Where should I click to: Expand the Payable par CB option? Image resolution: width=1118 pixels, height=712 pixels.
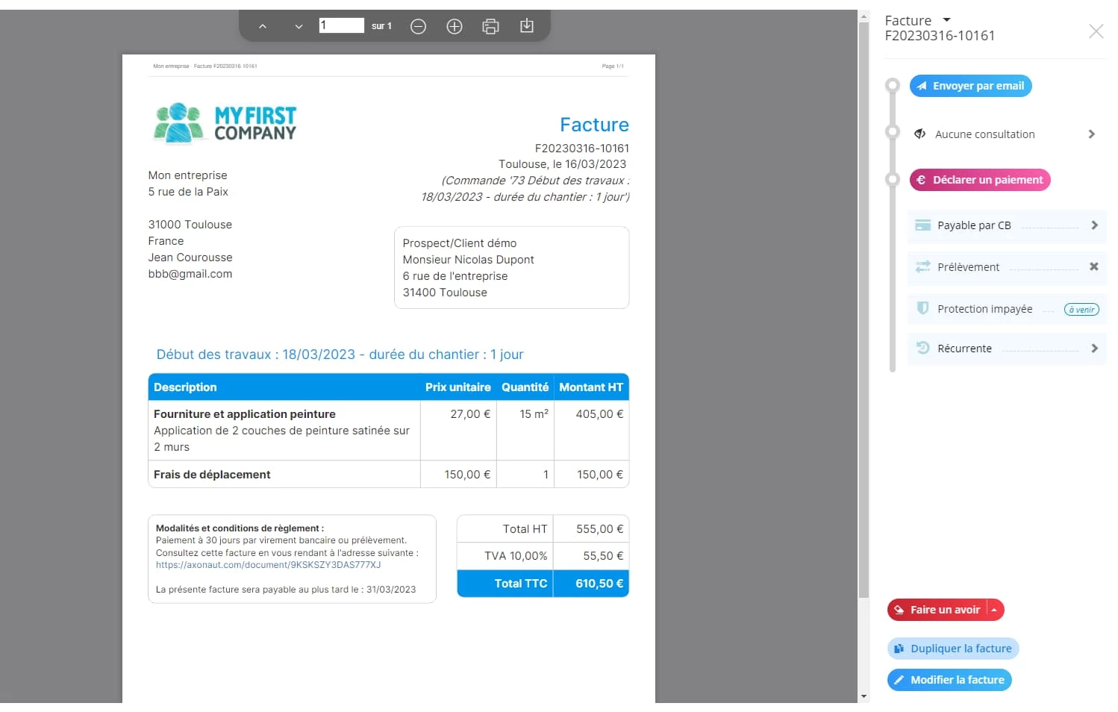pos(1093,225)
